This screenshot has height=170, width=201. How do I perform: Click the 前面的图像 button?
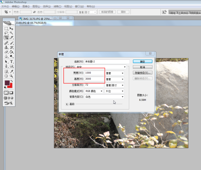pyautogui.click(x=107, y=12)
